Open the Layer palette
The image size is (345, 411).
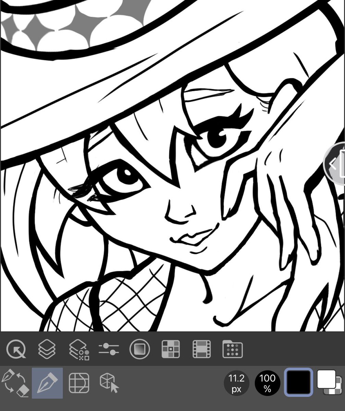pyautogui.click(x=47, y=349)
